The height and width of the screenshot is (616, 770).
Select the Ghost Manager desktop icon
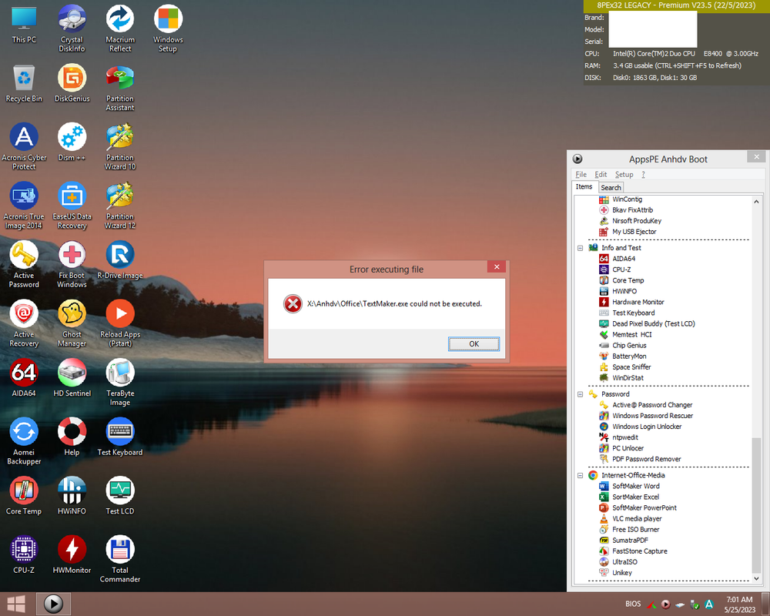[72, 323]
